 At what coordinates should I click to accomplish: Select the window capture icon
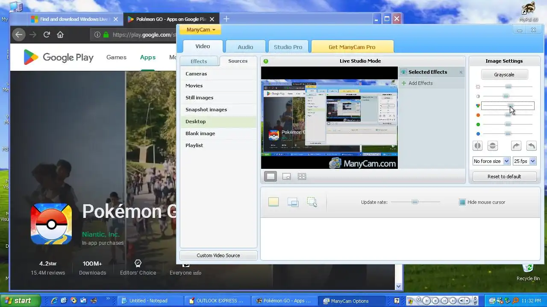(293, 202)
